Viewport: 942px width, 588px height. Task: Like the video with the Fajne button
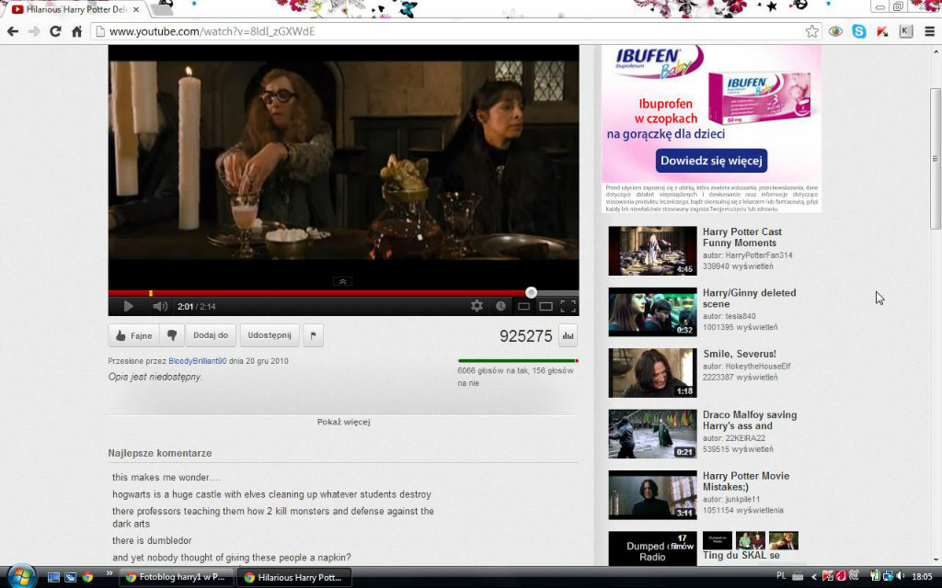coord(134,335)
